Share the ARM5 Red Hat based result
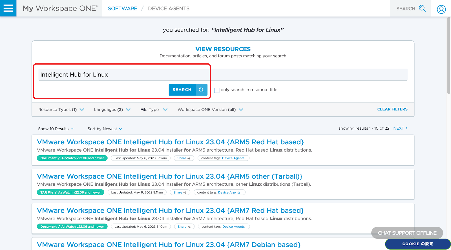The width and height of the screenshot is (451, 250). [184, 158]
